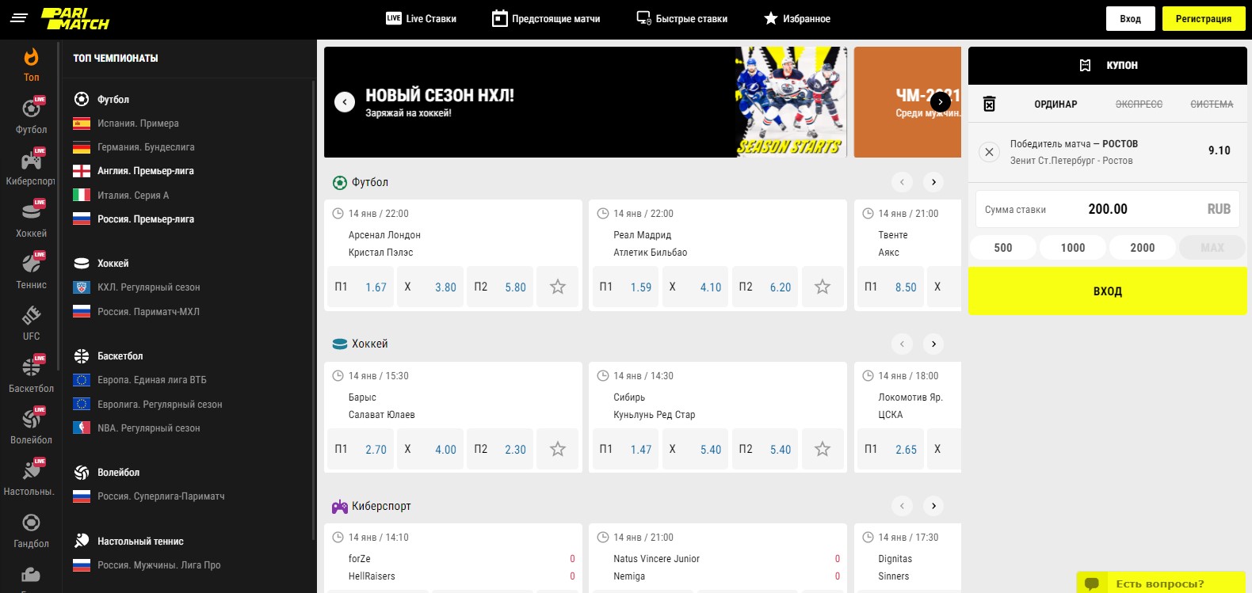This screenshot has width=1252, height=593.
Task: Favorite the Сибирь vs Куньлунь star
Action: coord(823,449)
